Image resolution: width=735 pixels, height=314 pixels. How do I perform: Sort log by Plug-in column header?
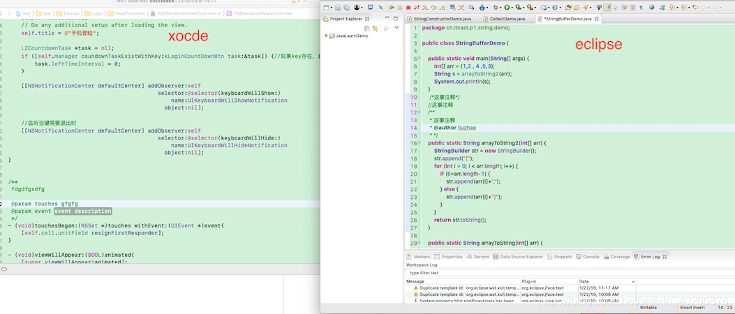(x=549, y=281)
